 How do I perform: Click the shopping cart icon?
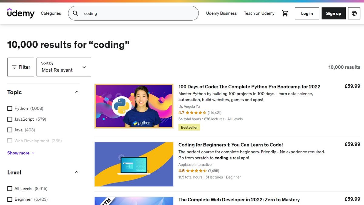click(285, 13)
